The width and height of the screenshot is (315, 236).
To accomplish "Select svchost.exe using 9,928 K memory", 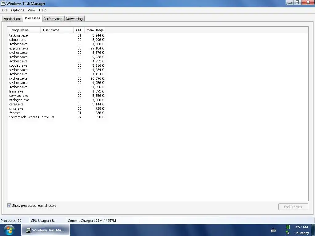I will tap(57, 57).
